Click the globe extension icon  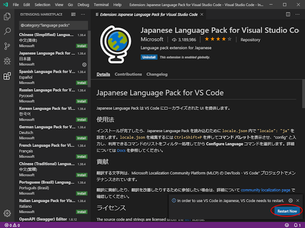[x=115, y=44]
